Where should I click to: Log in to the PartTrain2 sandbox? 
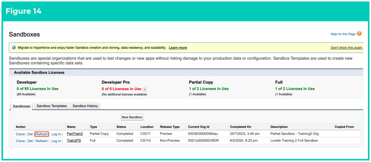pyautogui.click(x=56, y=134)
